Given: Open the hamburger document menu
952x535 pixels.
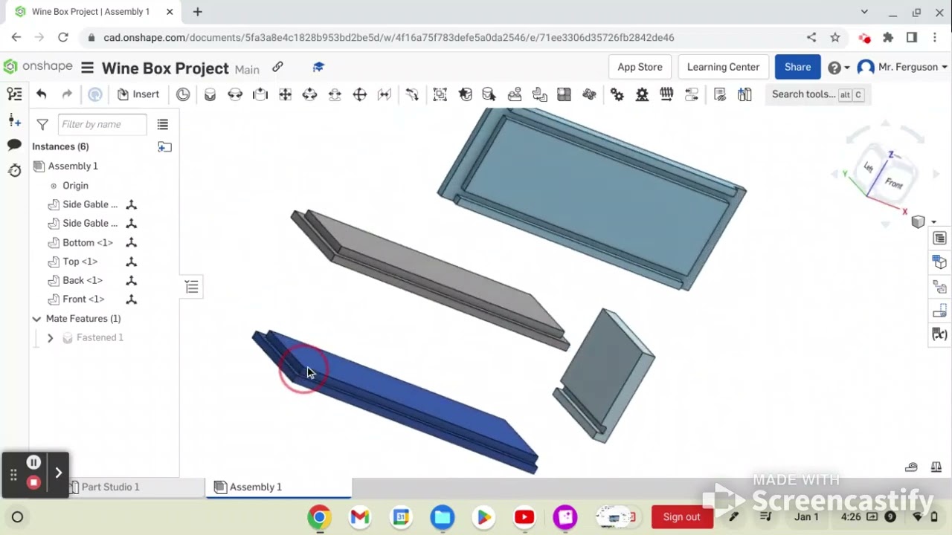Looking at the screenshot, I should pyautogui.click(x=87, y=68).
